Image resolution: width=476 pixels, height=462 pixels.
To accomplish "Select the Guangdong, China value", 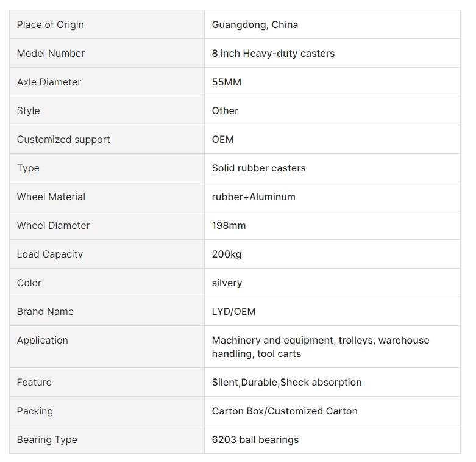I will [x=255, y=24].
